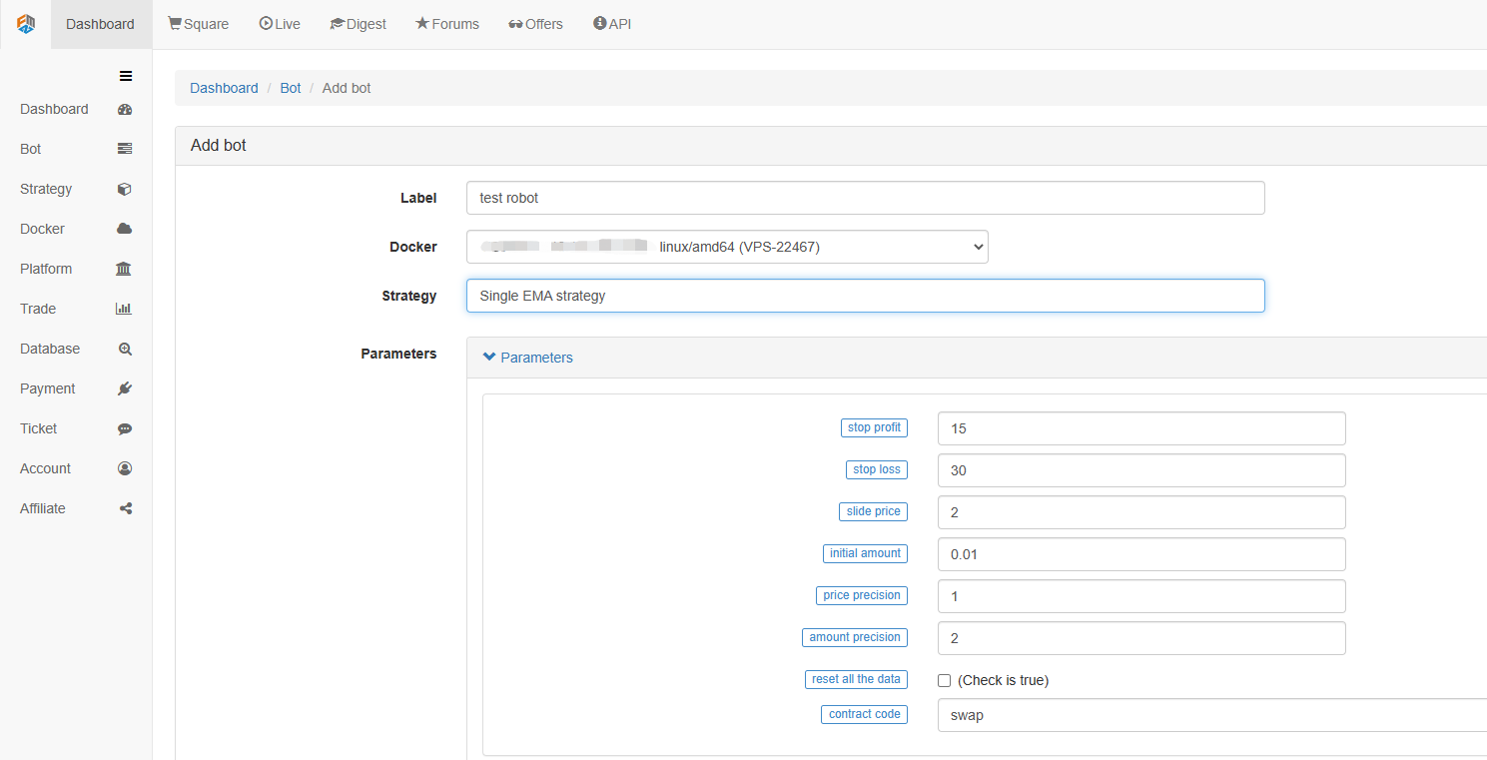Open Docker in the left sidebar
This screenshot has width=1487, height=760.
pos(42,229)
